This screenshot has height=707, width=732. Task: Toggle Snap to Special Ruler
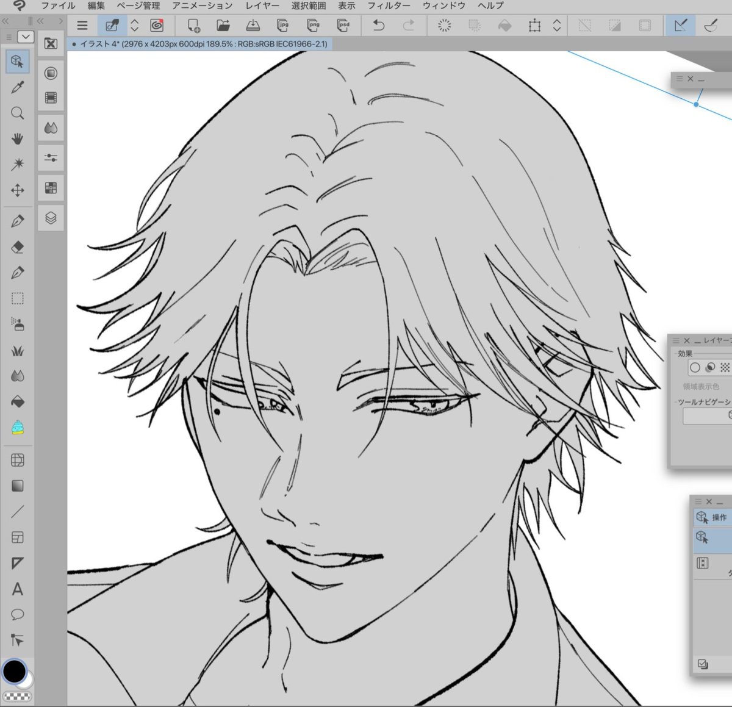(x=711, y=26)
